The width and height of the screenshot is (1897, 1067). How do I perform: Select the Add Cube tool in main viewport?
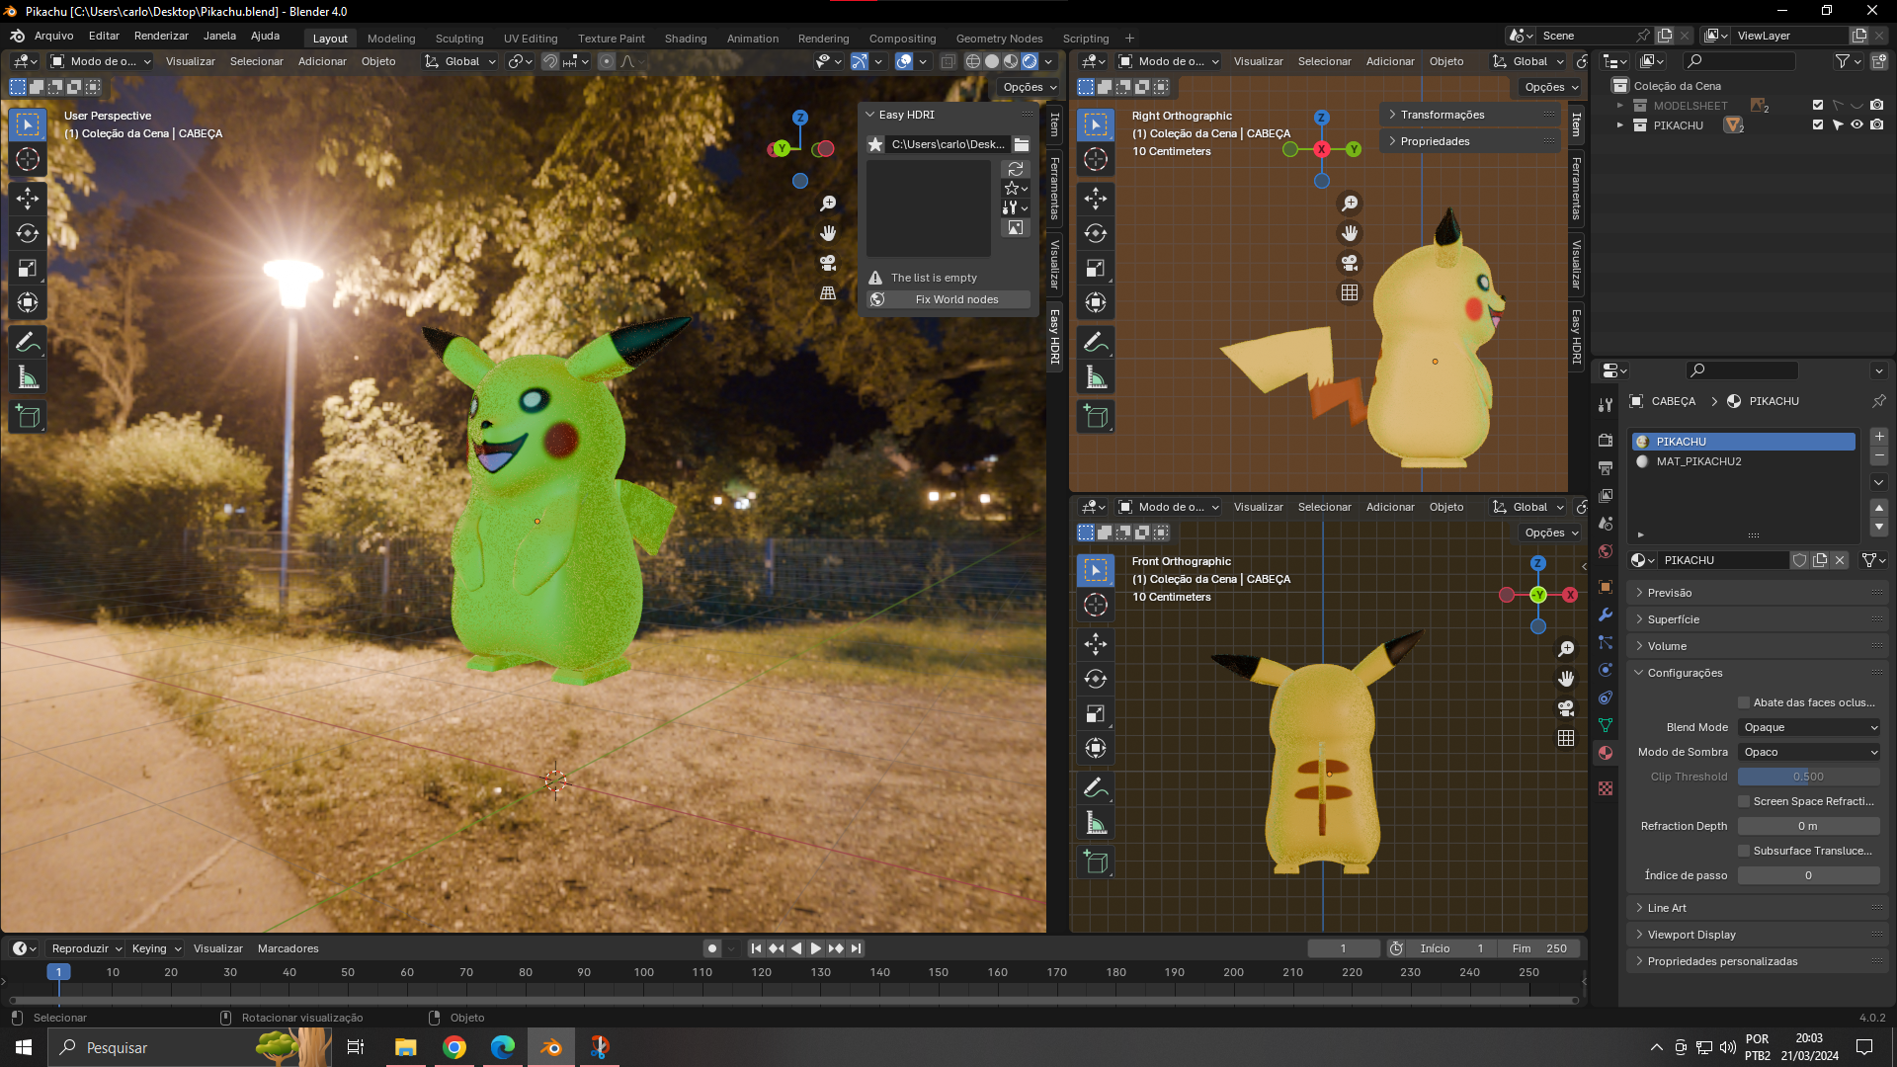pyautogui.click(x=28, y=417)
